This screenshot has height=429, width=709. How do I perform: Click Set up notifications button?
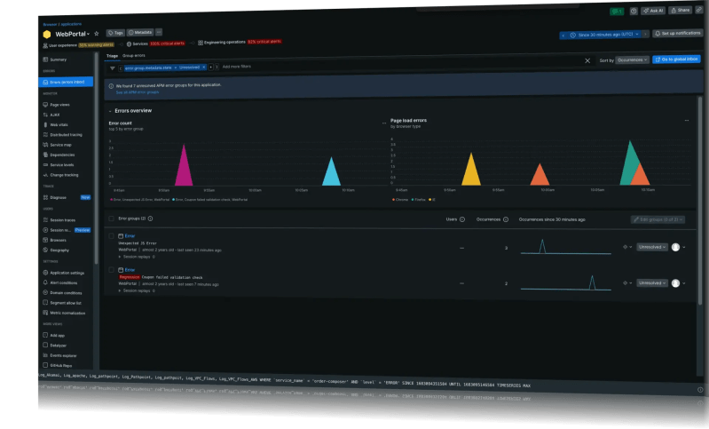pyautogui.click(x=677, y=34)
